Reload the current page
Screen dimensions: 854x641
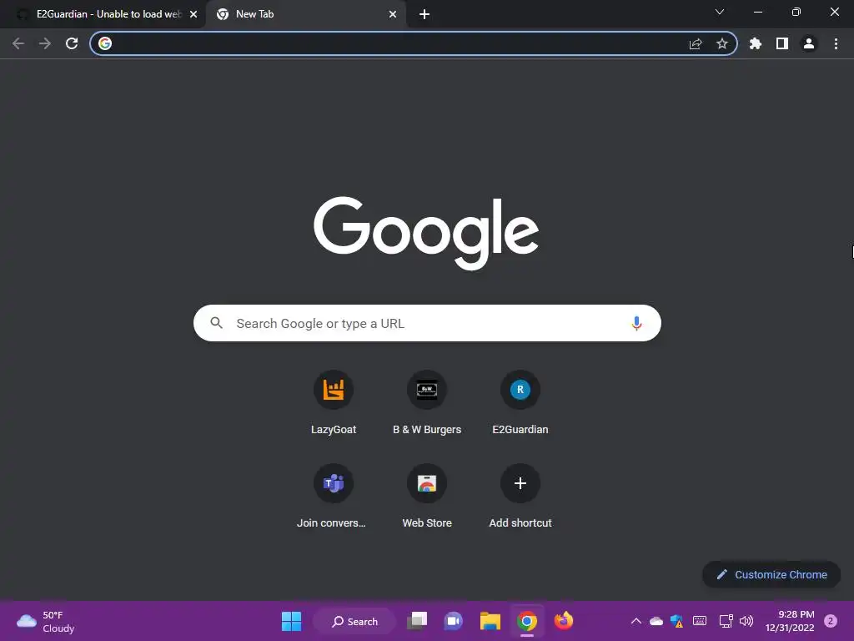coord(72,43)
